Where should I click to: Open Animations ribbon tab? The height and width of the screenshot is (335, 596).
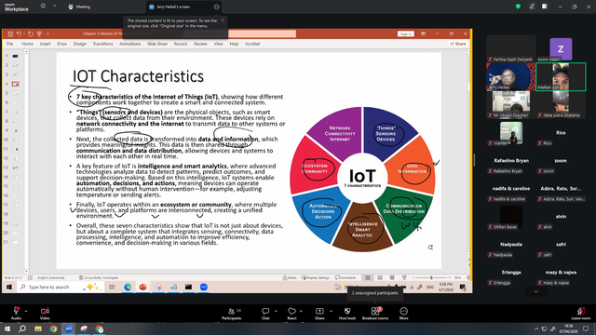(130, 44)
